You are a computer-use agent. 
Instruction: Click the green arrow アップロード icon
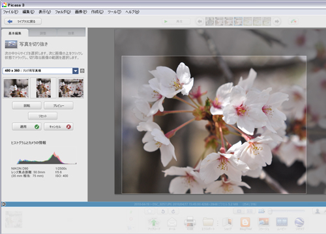tap(154, 223)
